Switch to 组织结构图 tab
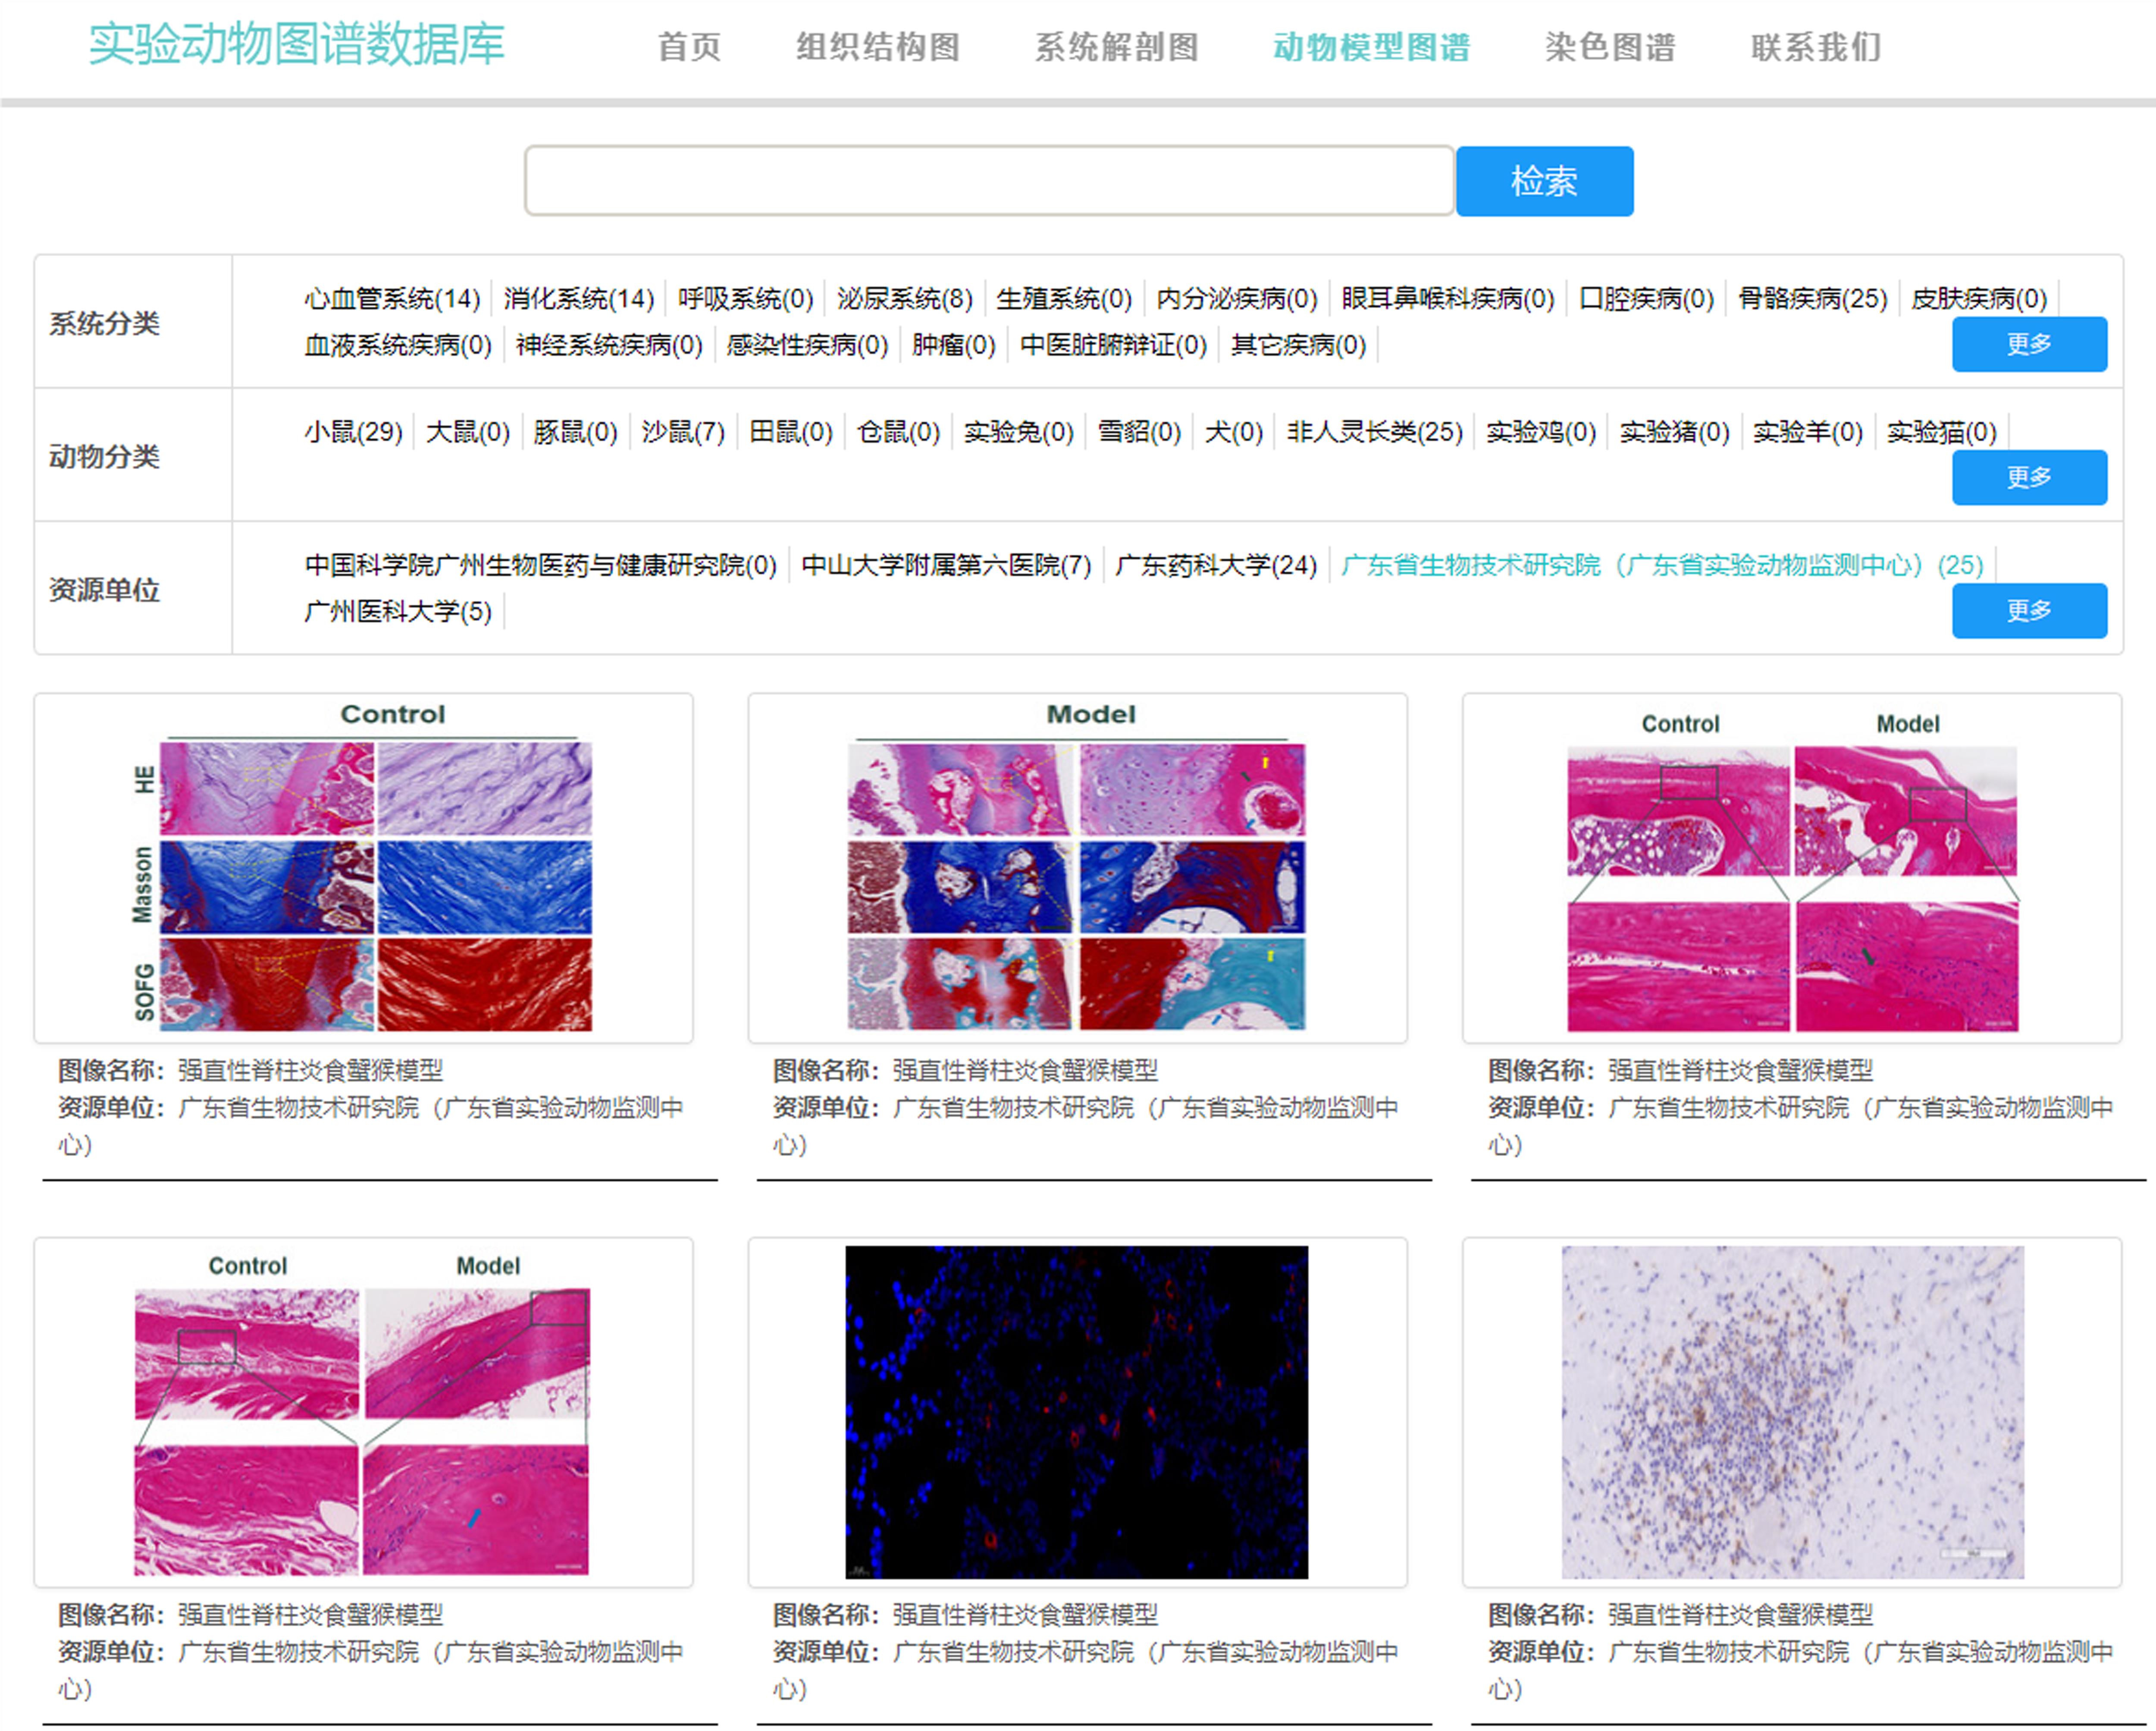Image resolution: width=2156 pixels, height=1731 pixels. click(877, 47)
